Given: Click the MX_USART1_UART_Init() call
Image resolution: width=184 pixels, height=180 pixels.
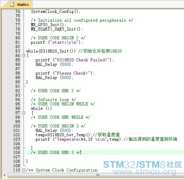Looking at the screenshot, I should (x=57, y=29).
